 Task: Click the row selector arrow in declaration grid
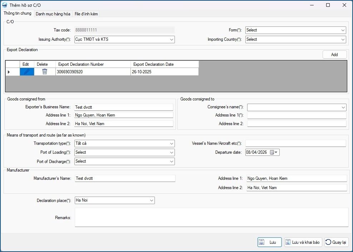(x=9, y=72)
